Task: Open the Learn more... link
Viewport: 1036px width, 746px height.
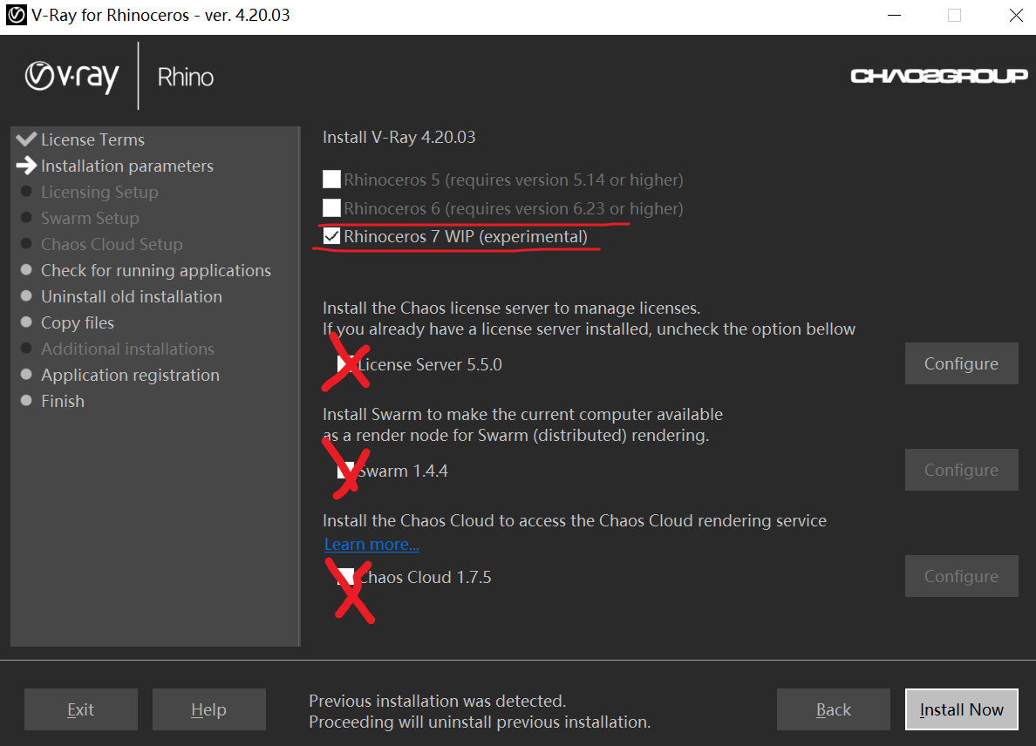Action: [x=371, y=544]
